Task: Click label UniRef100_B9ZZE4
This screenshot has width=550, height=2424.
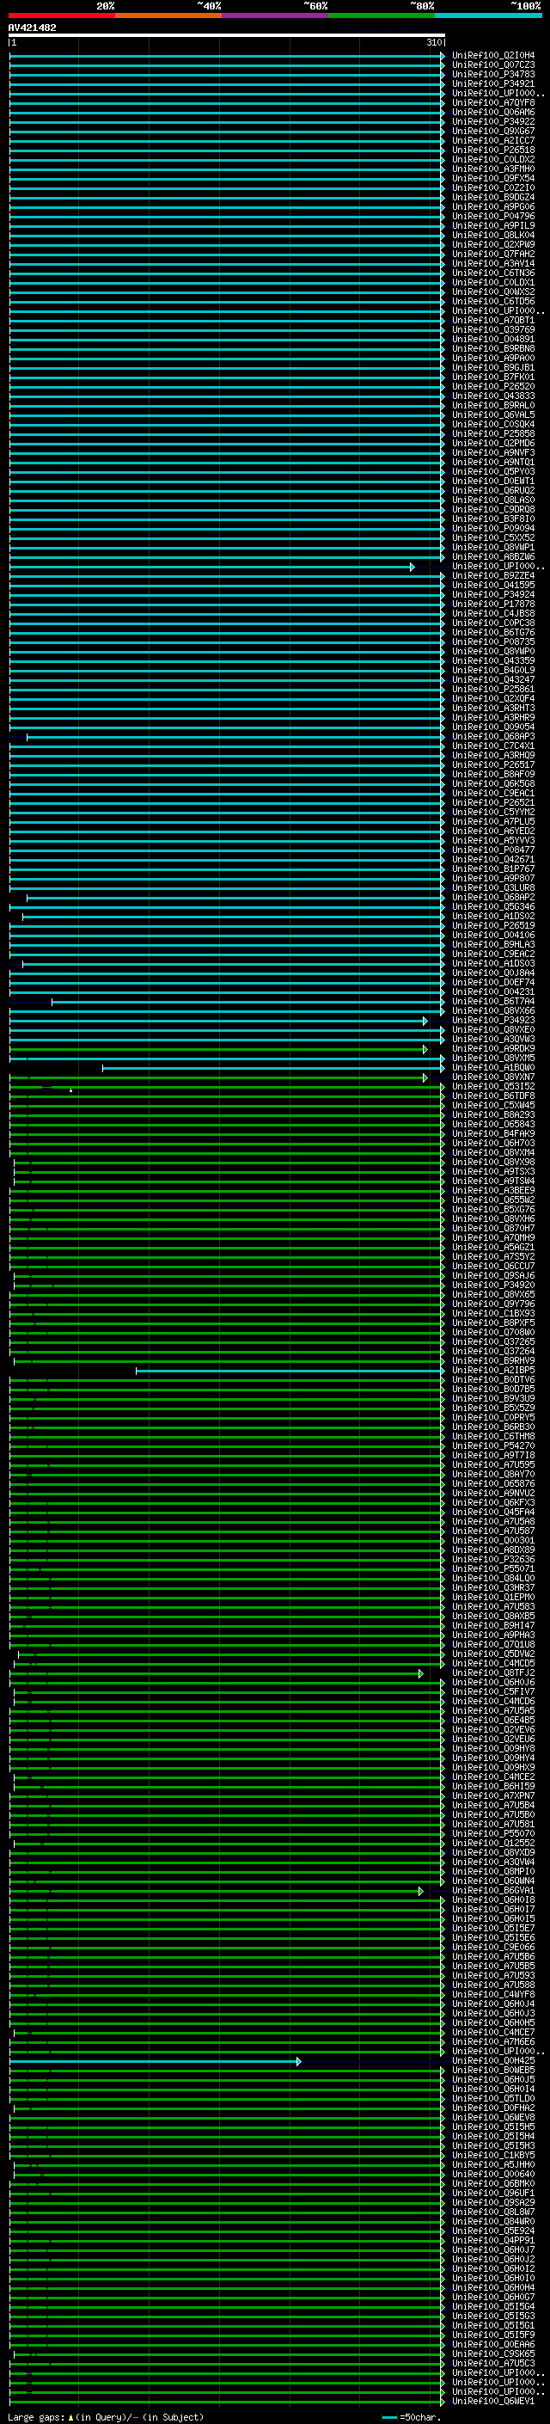Action: pos(493,576)
